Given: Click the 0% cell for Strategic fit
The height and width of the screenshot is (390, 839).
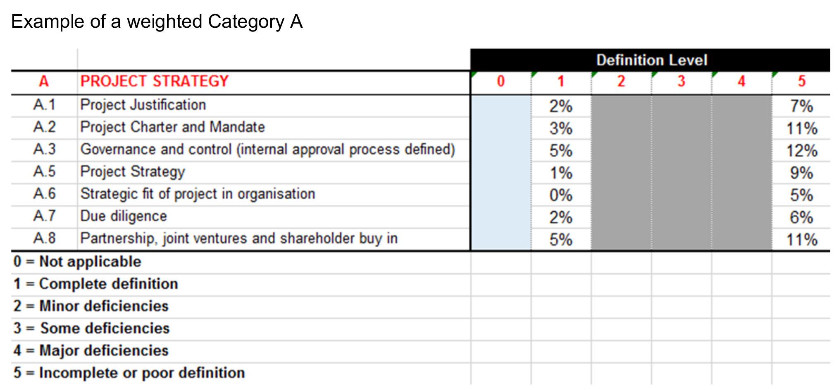Looking at the screenshot, I should point(561,195).
